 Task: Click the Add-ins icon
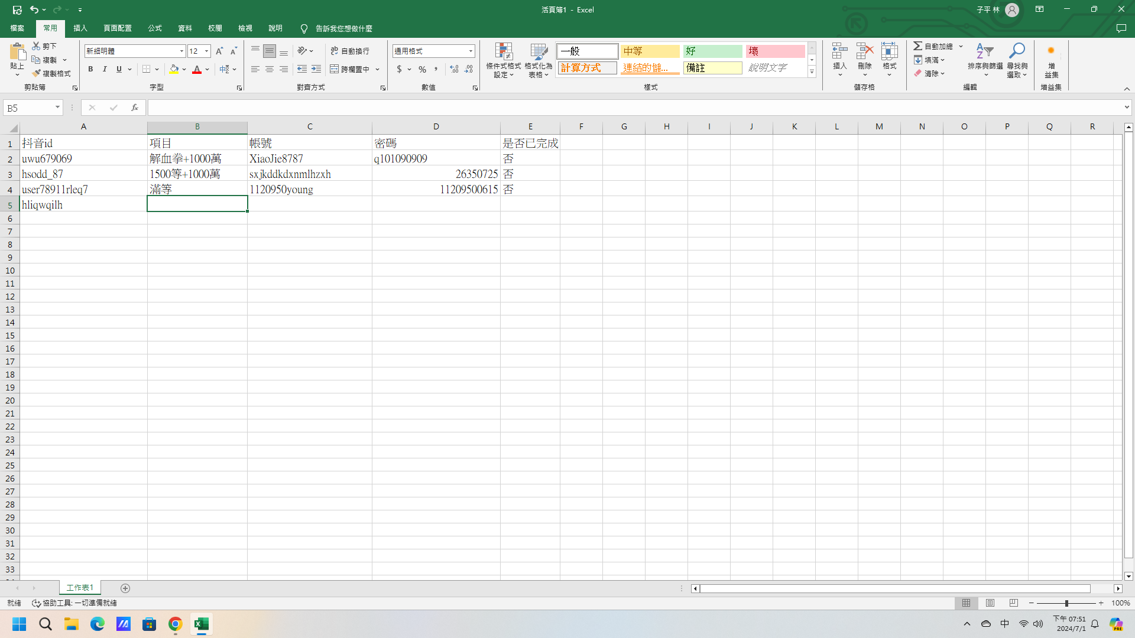(1051, 51)
